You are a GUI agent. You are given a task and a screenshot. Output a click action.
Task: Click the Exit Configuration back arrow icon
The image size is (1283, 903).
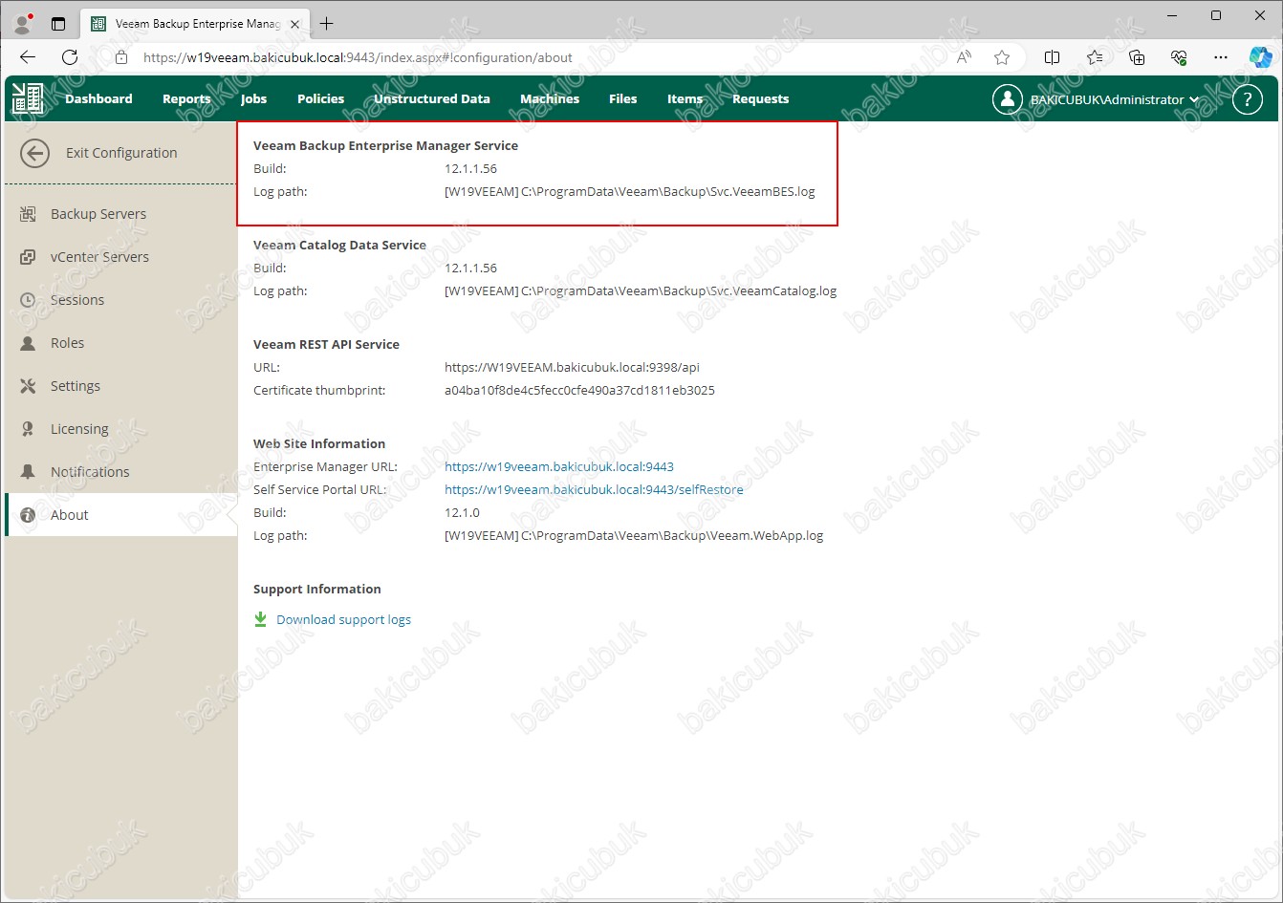click(35, 153)
